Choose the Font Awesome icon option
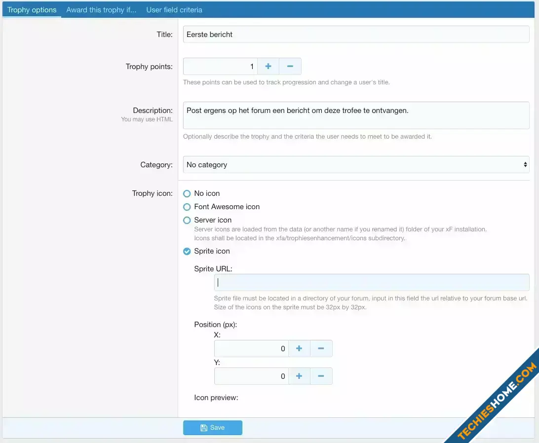The width and height of the screenshot is (539, 443). click(187, 207)
